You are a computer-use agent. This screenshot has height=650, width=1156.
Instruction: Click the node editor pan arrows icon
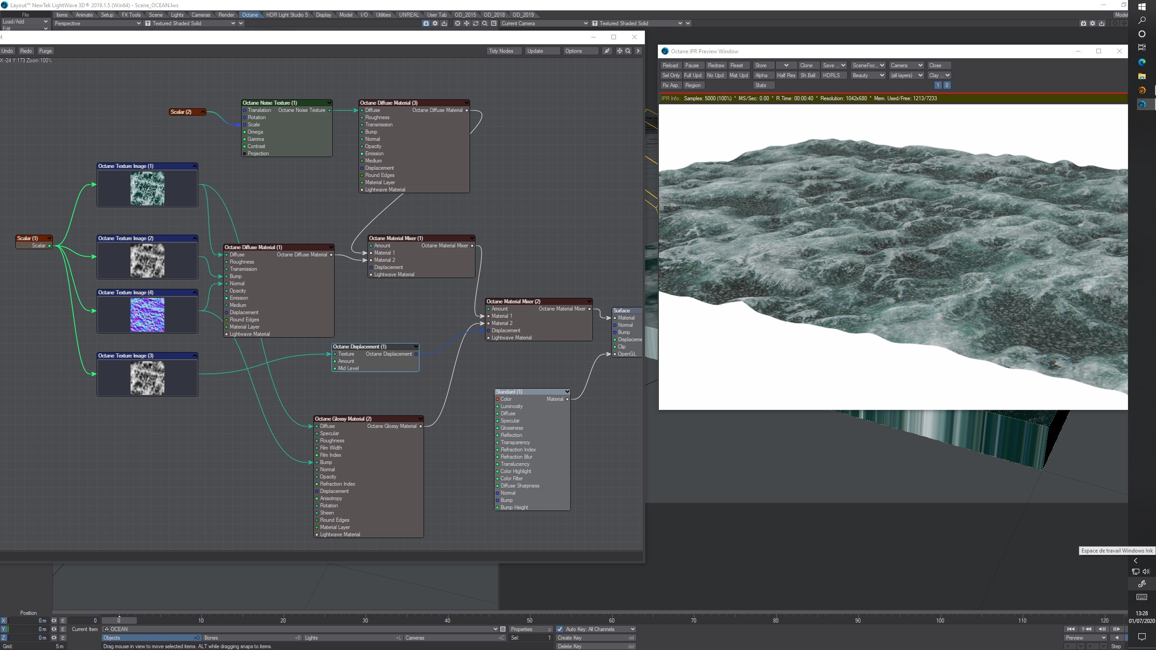(x=620, y=51)
